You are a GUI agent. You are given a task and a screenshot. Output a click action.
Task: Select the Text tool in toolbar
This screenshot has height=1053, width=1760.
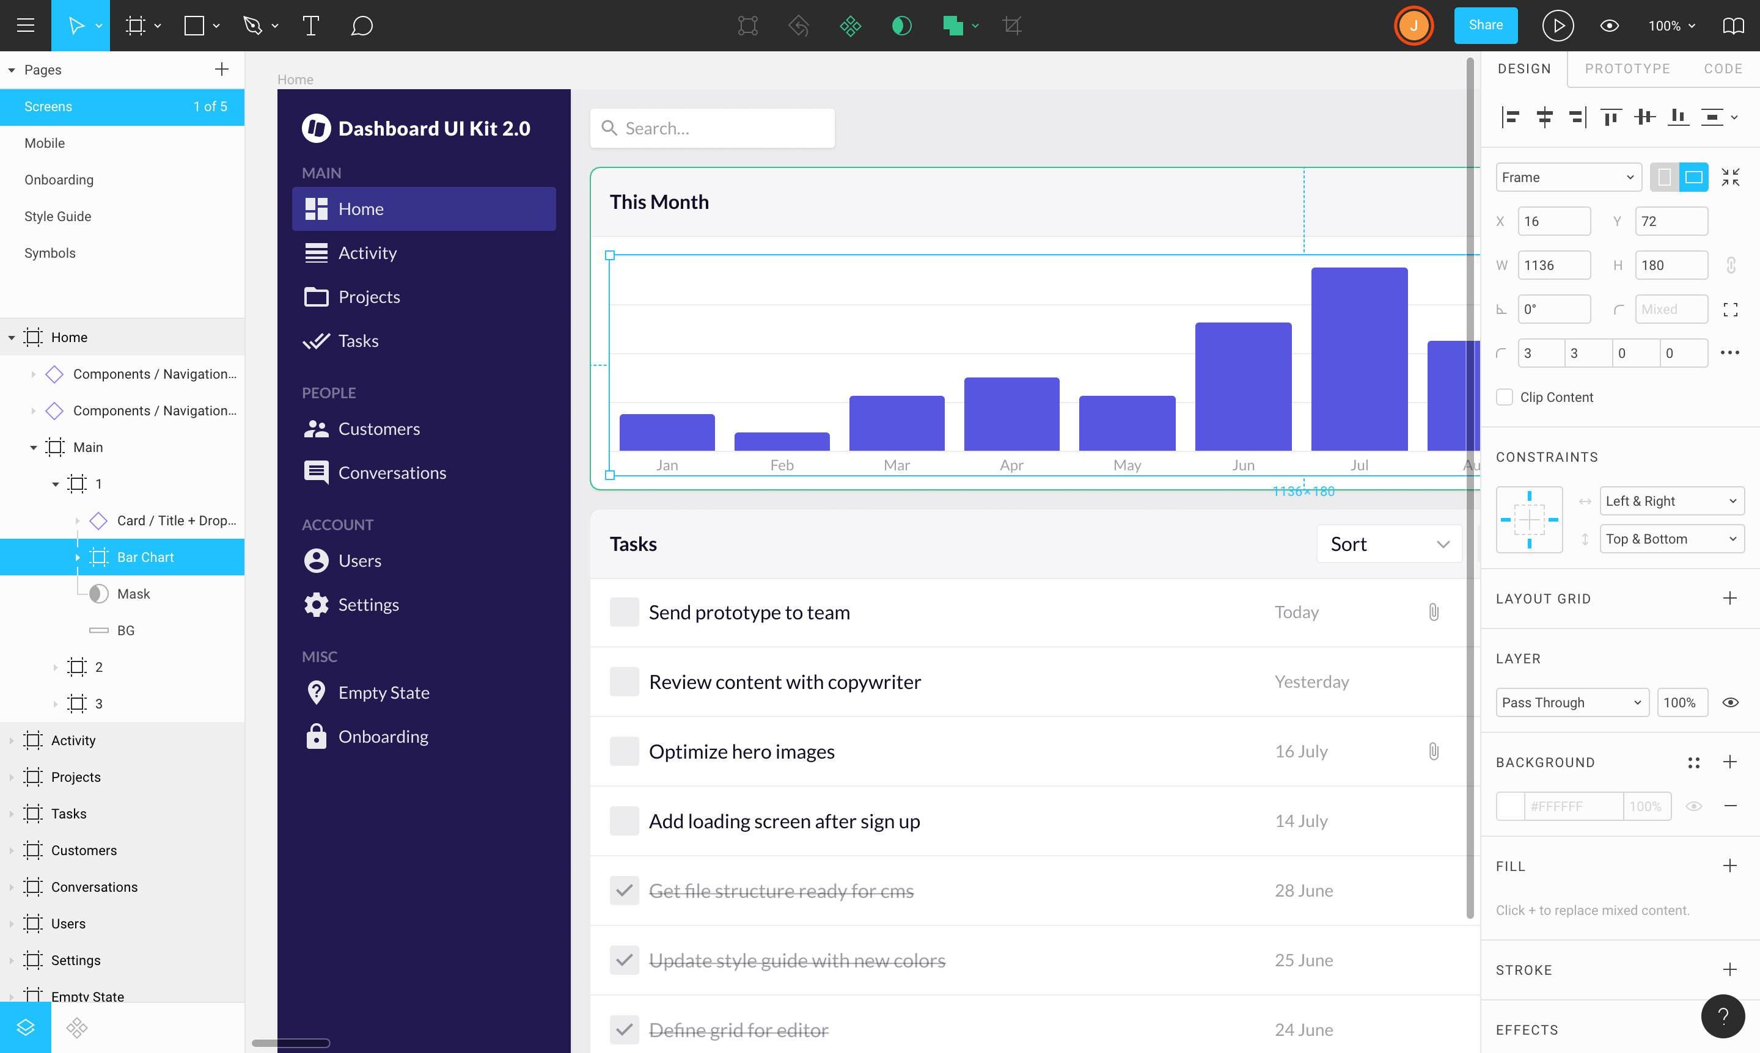point(309,25)
